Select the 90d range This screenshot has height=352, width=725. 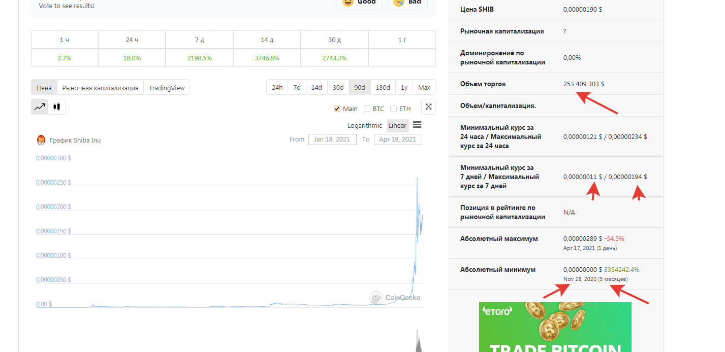[360, 87]
